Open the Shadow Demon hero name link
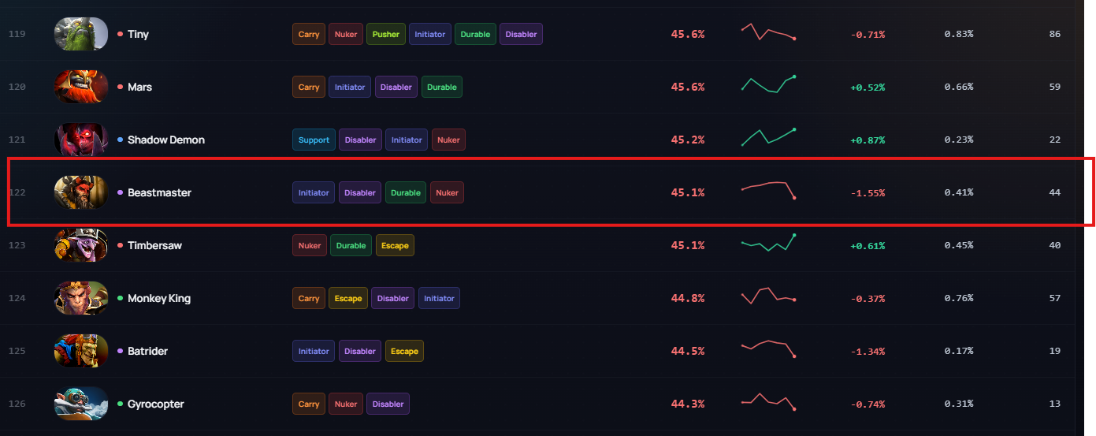The width and height of the screenshot is (1096, 436). [x=165, y=140]
